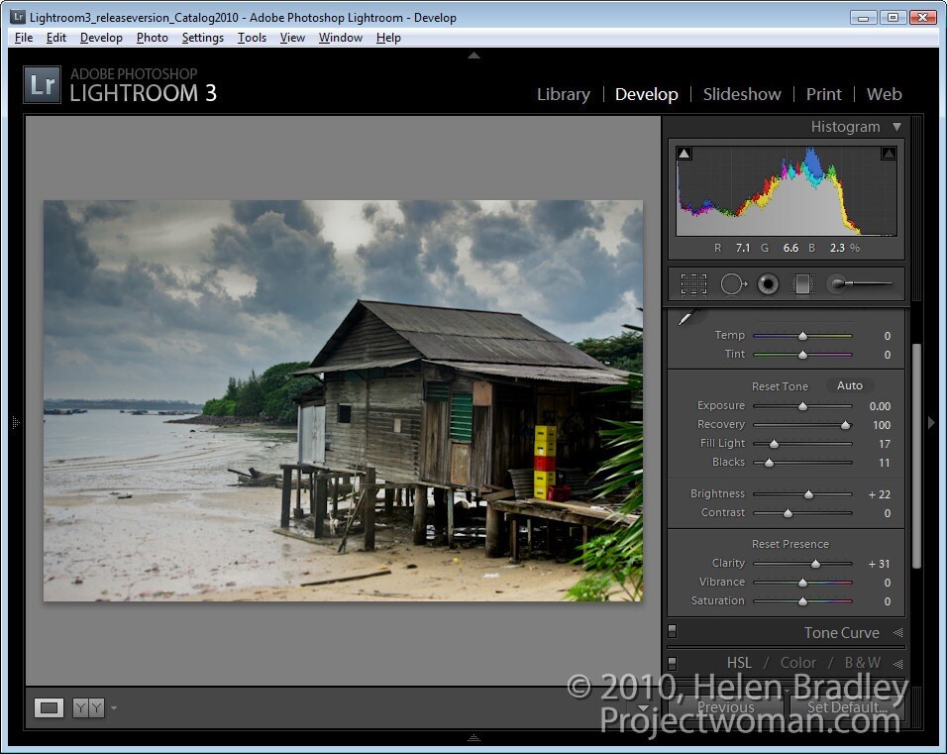Open the View menu

[292, 38]
